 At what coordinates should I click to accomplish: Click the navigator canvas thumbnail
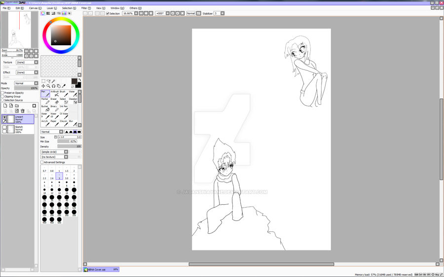point(20,30)
